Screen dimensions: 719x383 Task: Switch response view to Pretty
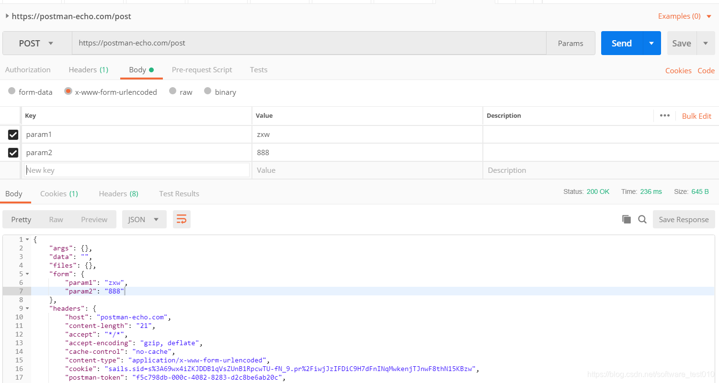[21, 219]
